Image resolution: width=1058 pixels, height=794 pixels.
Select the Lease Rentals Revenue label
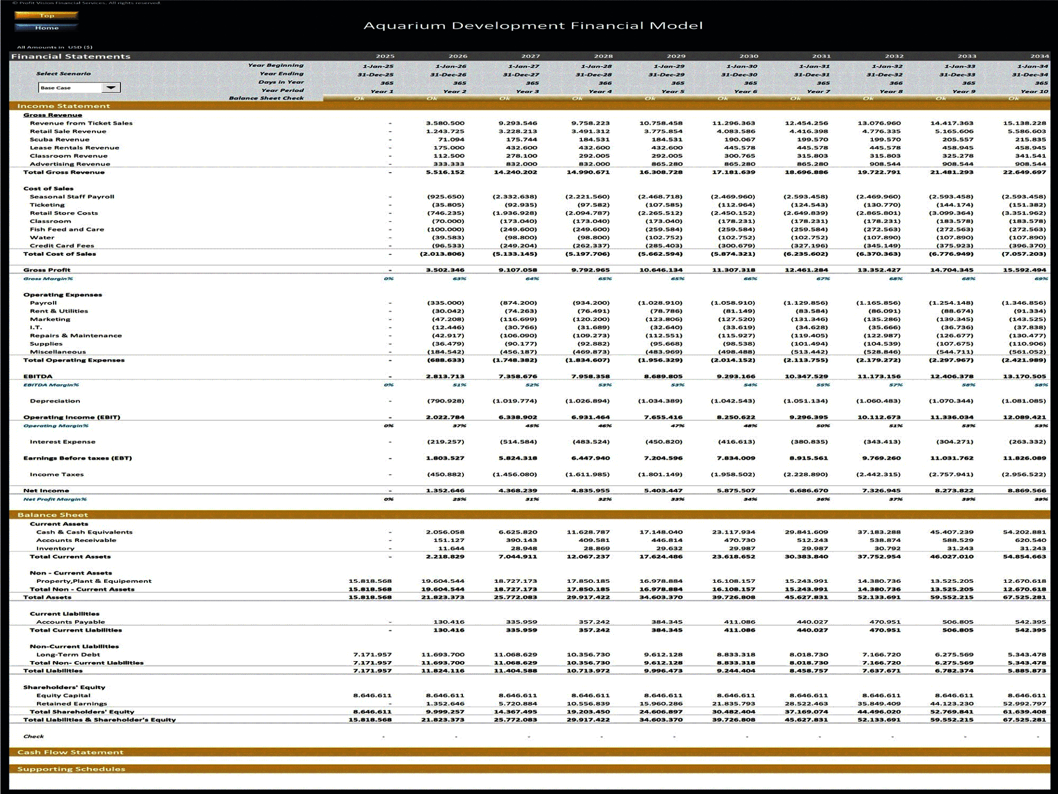point(74,148)
